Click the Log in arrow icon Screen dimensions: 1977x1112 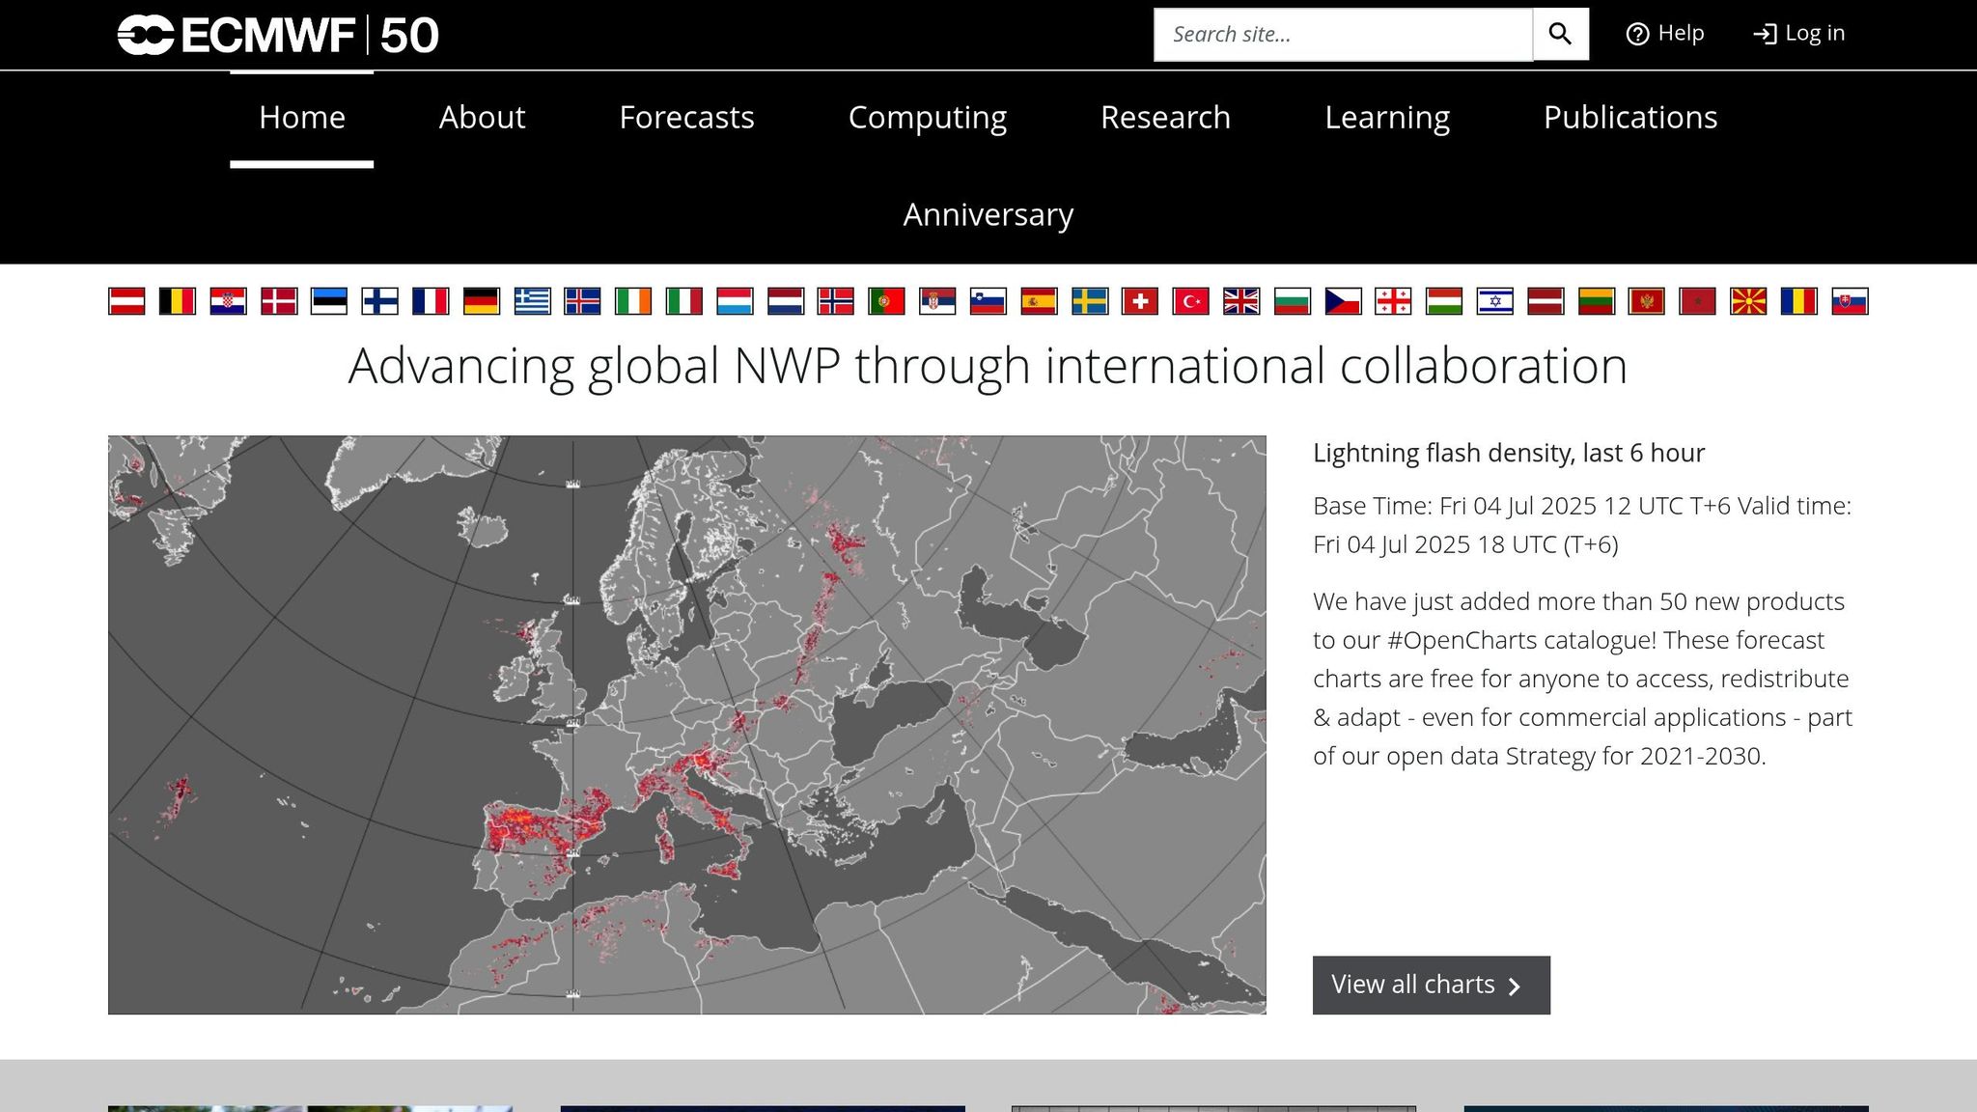tap(1765, 34)
